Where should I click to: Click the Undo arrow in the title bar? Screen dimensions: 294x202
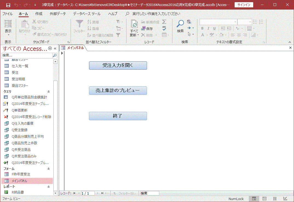tap(16, 5)
